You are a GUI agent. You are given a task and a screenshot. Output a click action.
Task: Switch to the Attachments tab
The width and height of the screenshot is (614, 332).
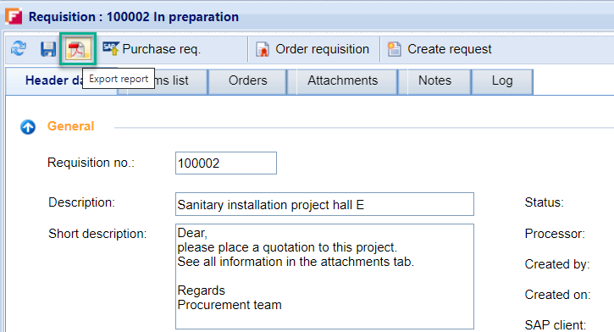coord(343,81)
